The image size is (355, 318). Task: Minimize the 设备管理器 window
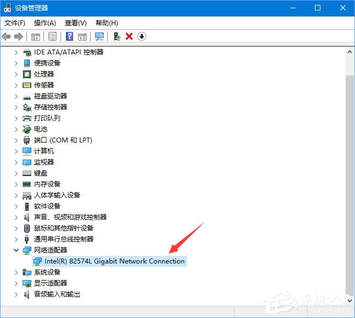click(x=293, y=8)
